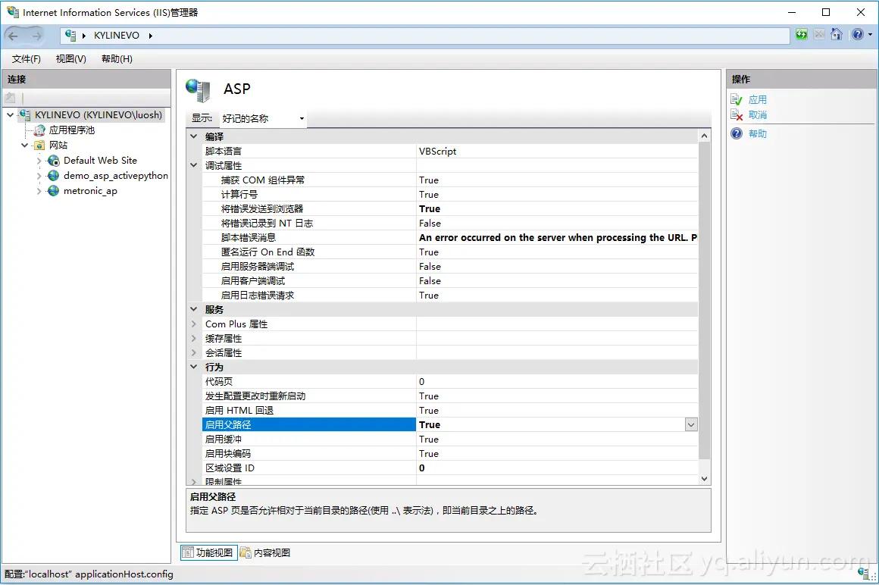This screenshot has width=879, height=585.
Task: Click the stop loading icon
Action: pyautogui.click(x=819, y=35)
